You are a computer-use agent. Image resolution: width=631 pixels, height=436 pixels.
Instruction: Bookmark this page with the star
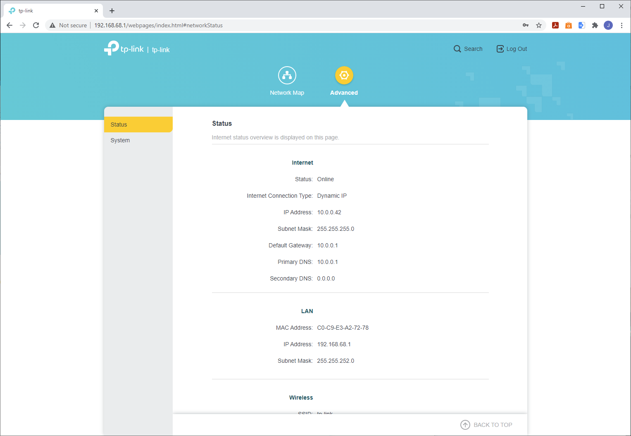539,25
